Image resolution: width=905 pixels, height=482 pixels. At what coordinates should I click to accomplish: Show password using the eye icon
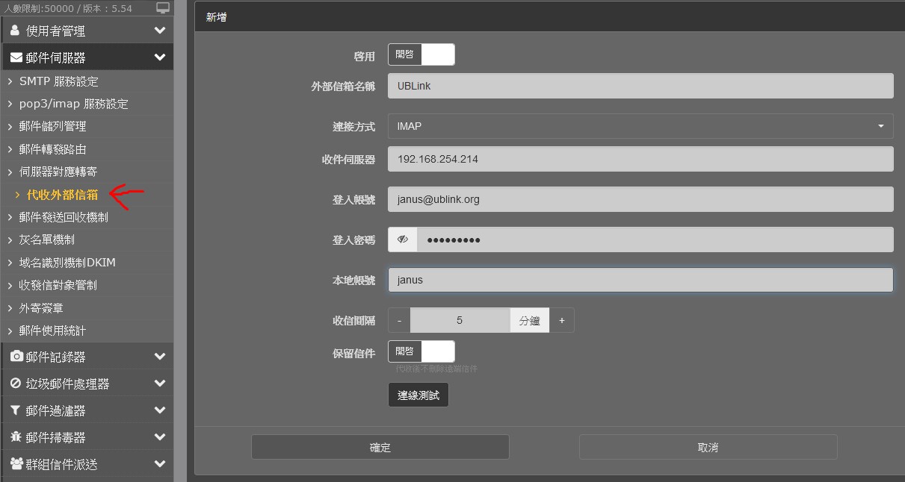(403, 240)
